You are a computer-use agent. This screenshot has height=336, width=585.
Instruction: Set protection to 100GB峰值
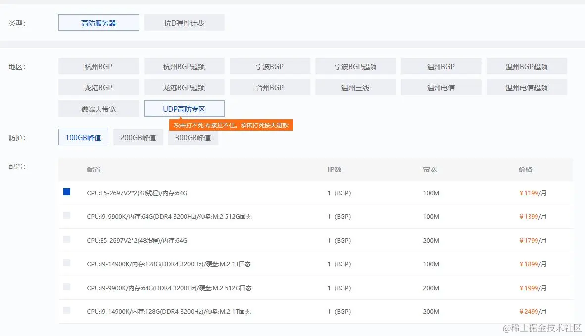[83, 137]
